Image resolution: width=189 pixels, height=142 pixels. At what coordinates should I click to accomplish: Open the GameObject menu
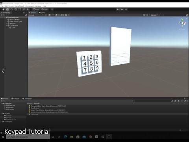[x=20, y=6]
